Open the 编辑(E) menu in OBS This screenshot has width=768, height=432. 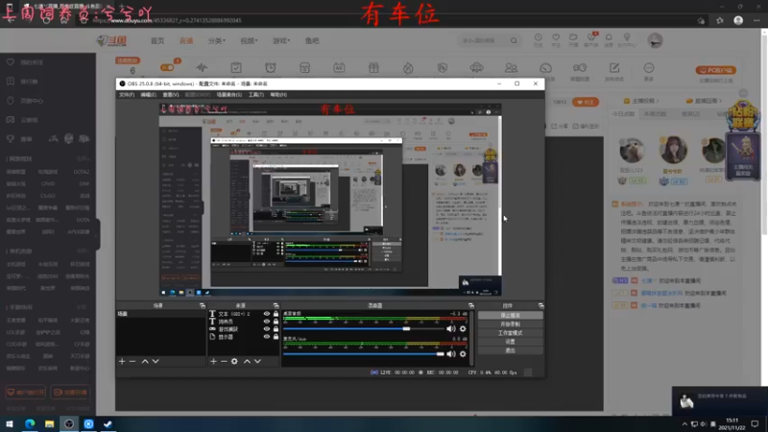(148, 94)
